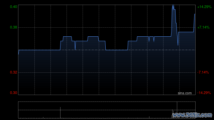Image resolution: width=214 pixels, height=120 pixels.
Task: Click the second raised plateau of the price line
Action: click(x=93, y=36)
